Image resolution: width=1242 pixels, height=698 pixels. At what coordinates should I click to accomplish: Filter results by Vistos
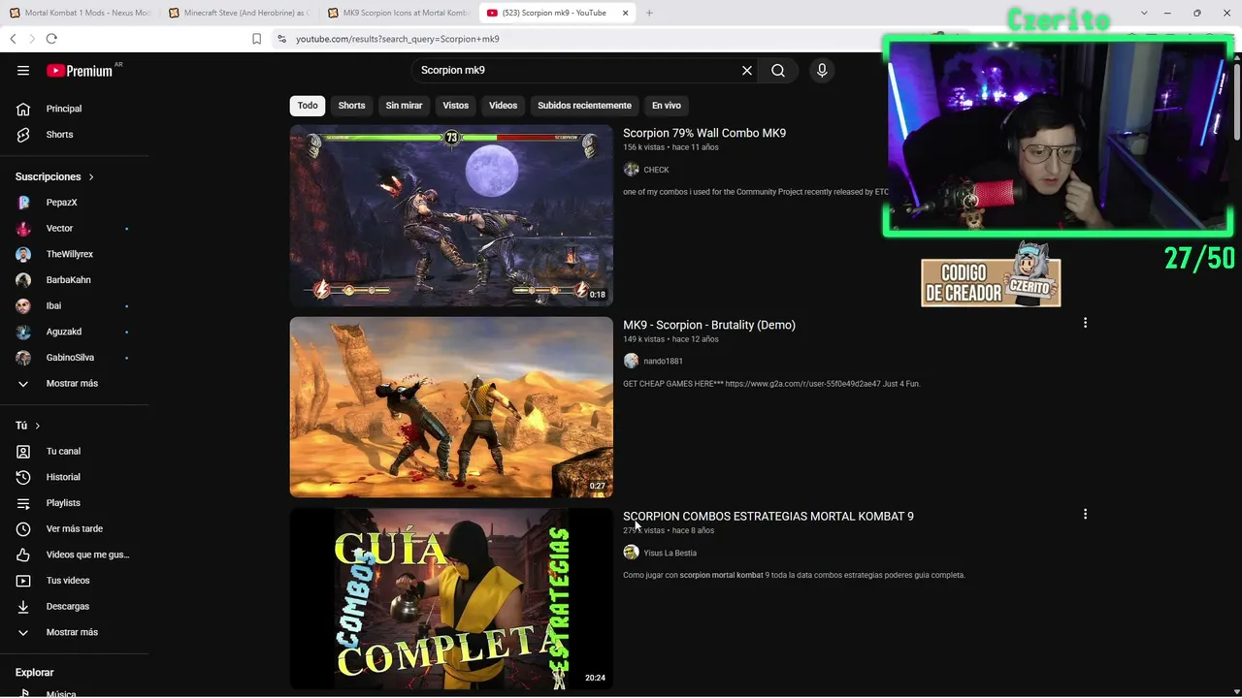[456, 106]
